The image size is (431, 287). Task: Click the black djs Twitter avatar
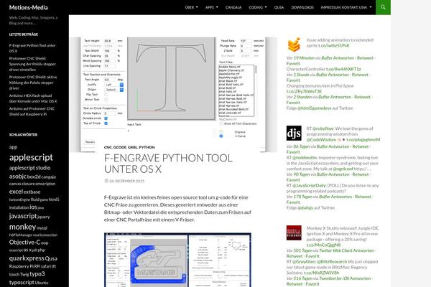click(294, 133)
